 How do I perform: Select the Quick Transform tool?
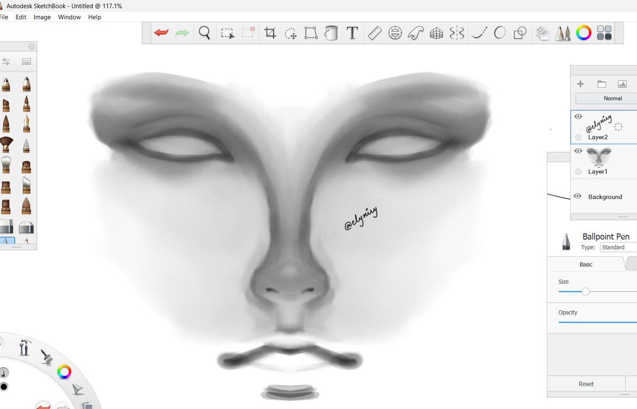click(290, 33)
